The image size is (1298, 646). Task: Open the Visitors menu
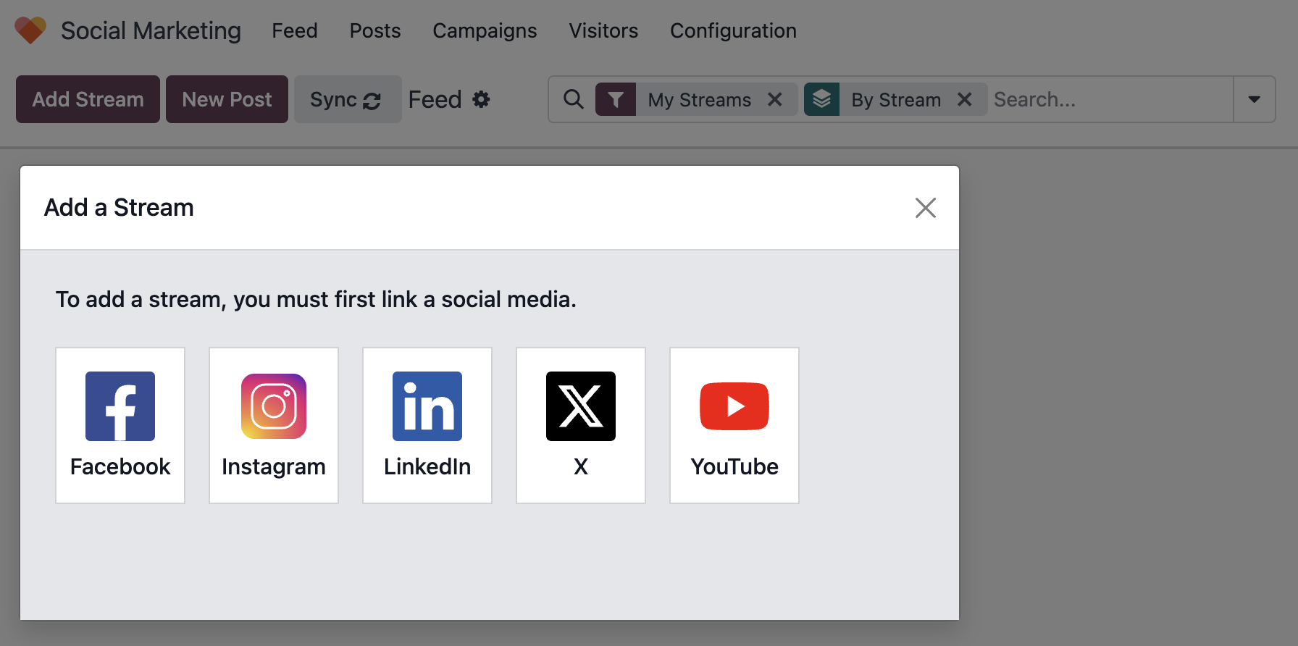point(603,30)
